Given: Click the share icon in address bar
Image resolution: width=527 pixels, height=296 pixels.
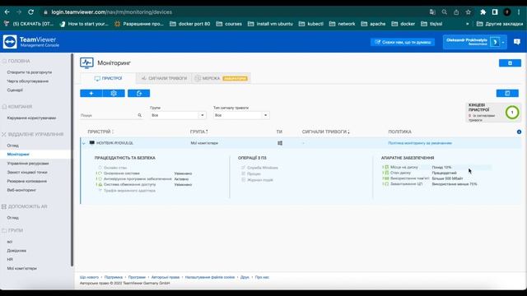Looking at the screenshot, I should pos(456,12).
